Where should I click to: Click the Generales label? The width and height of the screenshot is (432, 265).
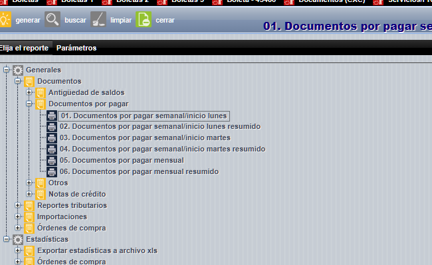43,70
